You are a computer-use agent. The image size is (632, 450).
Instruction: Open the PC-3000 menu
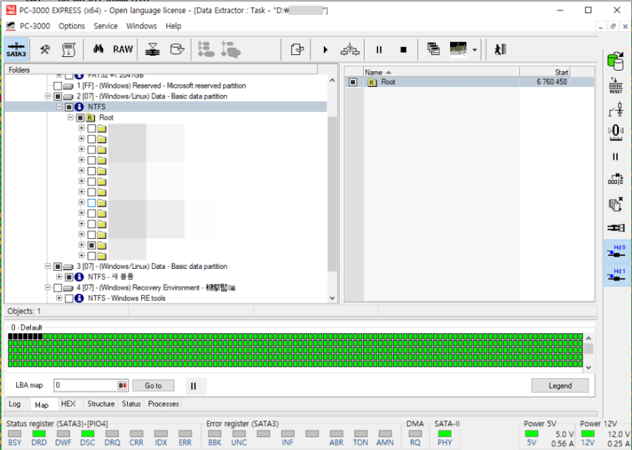(x=35, y=26)
